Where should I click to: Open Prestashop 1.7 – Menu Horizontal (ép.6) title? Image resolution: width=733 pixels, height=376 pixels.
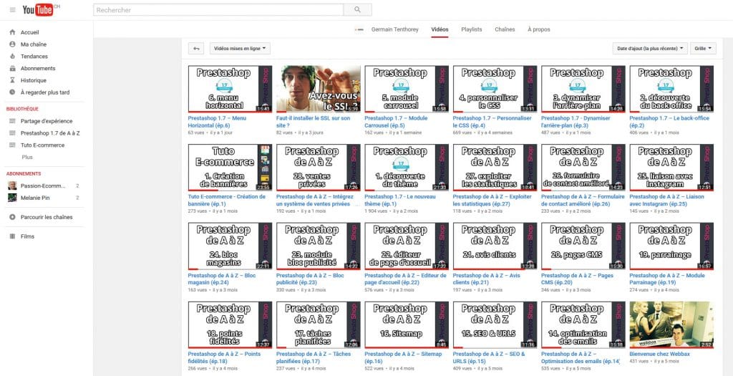(x=217, y=122)
